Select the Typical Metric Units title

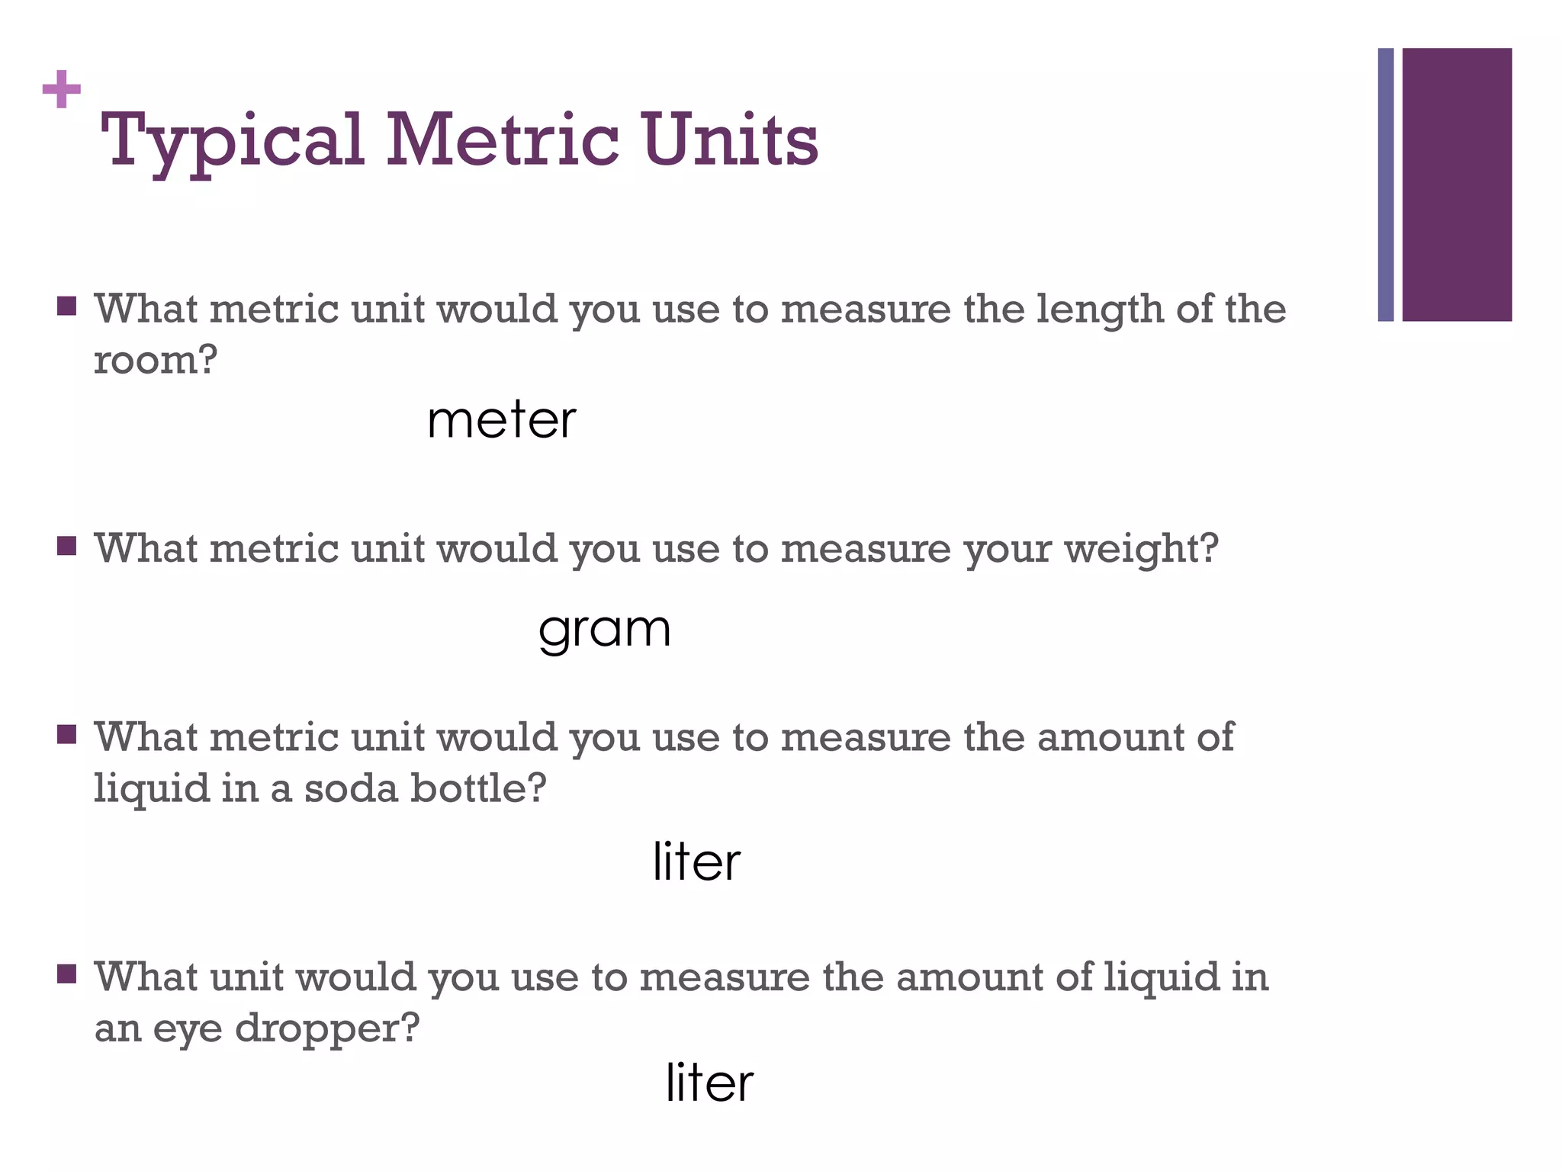(x=460, y=142)
